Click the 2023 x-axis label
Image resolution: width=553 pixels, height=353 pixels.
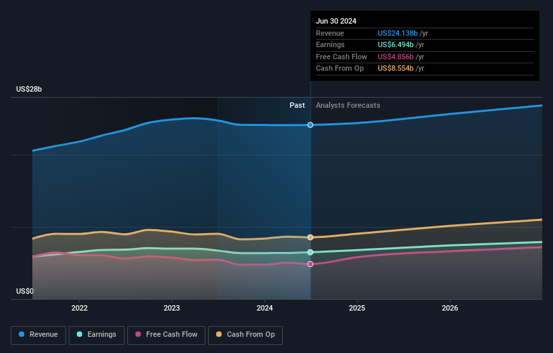coord(172,308)
